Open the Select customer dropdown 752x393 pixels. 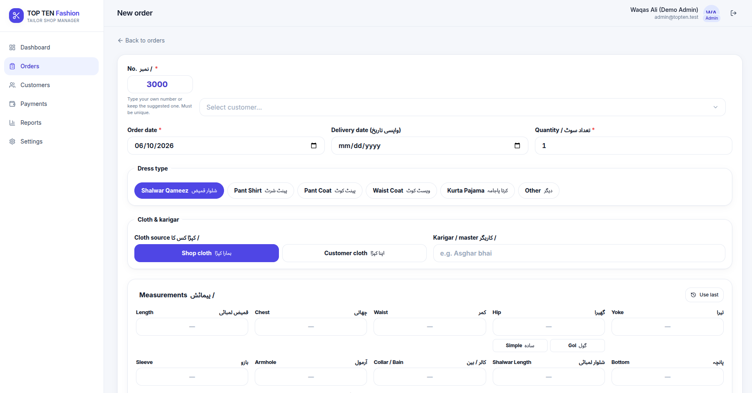pyautogui.click(x=462, y=107)
